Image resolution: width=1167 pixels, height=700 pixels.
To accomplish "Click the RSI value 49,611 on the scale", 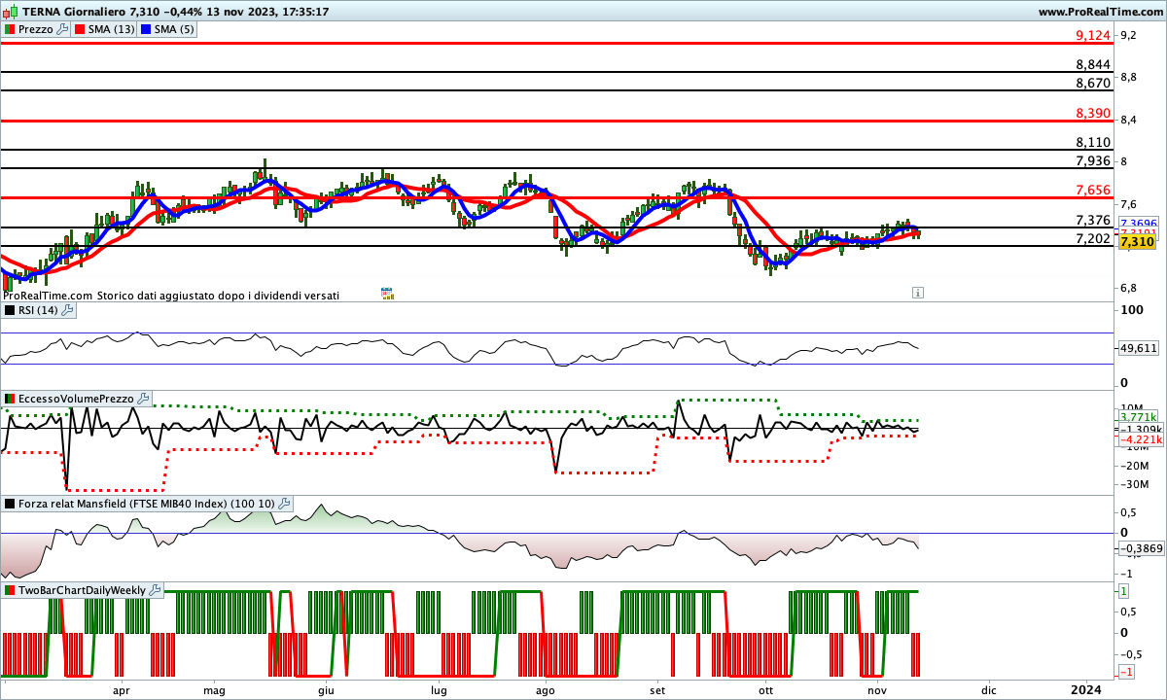I will tap(1138, 347).
